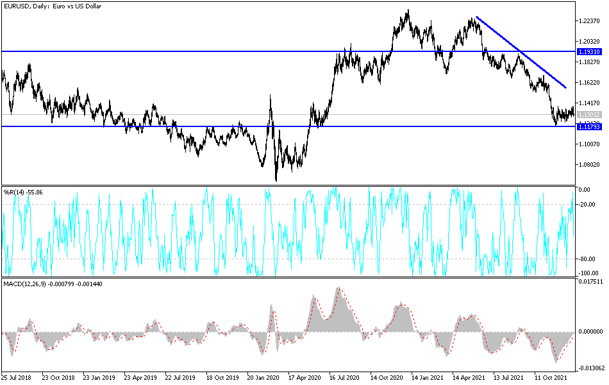Click the 17 Apr 2020 date label

click(x=304, y=377)
